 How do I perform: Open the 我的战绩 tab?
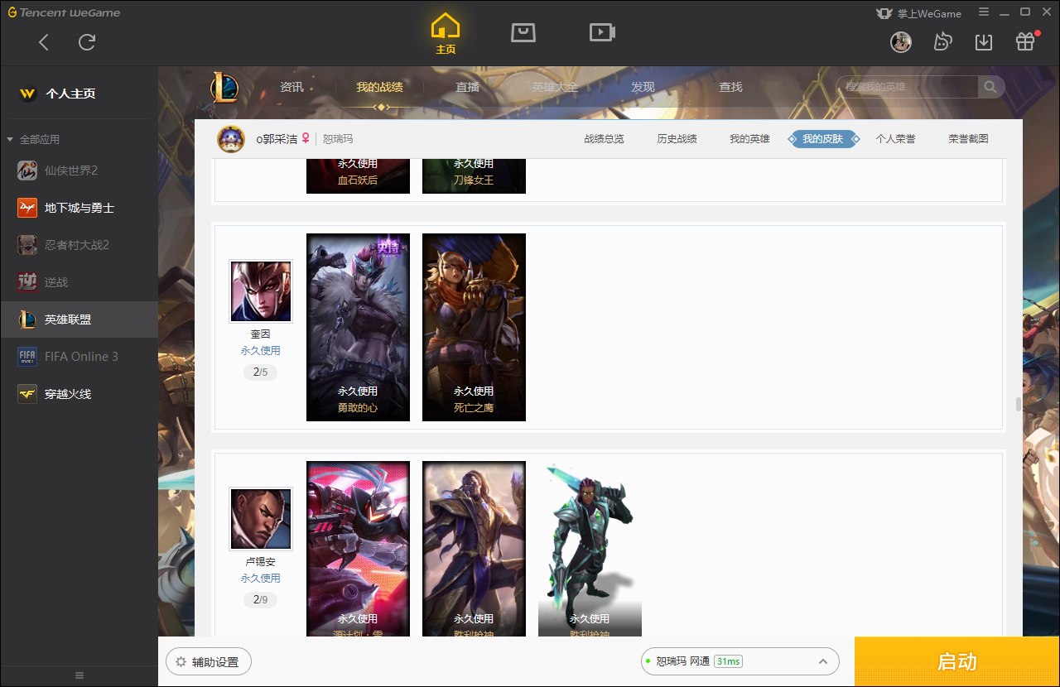coord(380,87)
